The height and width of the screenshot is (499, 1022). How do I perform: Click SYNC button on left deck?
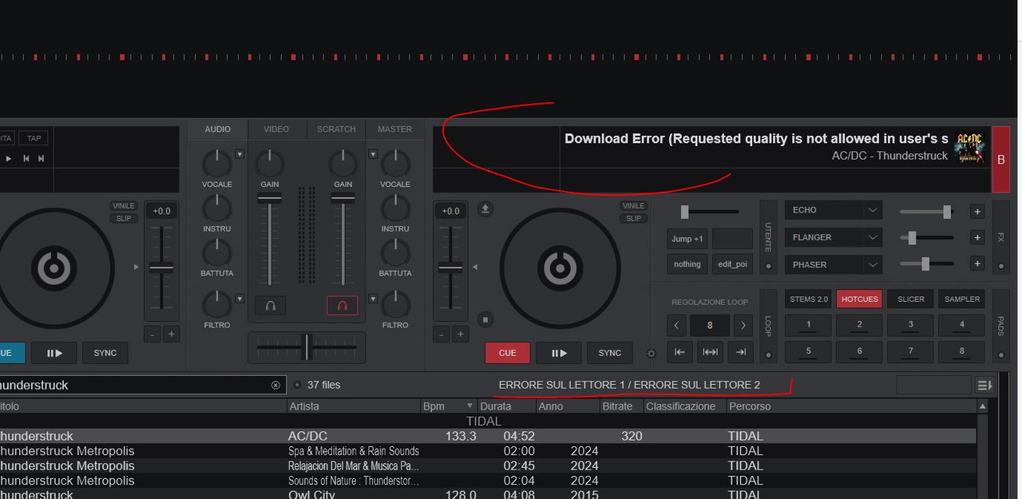pos(105,353)
